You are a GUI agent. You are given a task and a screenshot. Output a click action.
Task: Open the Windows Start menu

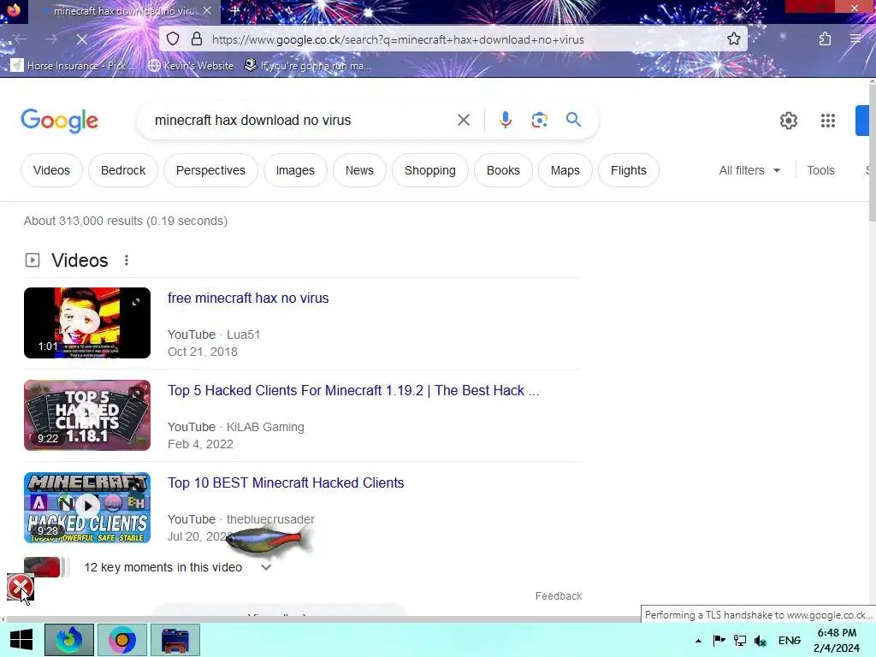21,640
